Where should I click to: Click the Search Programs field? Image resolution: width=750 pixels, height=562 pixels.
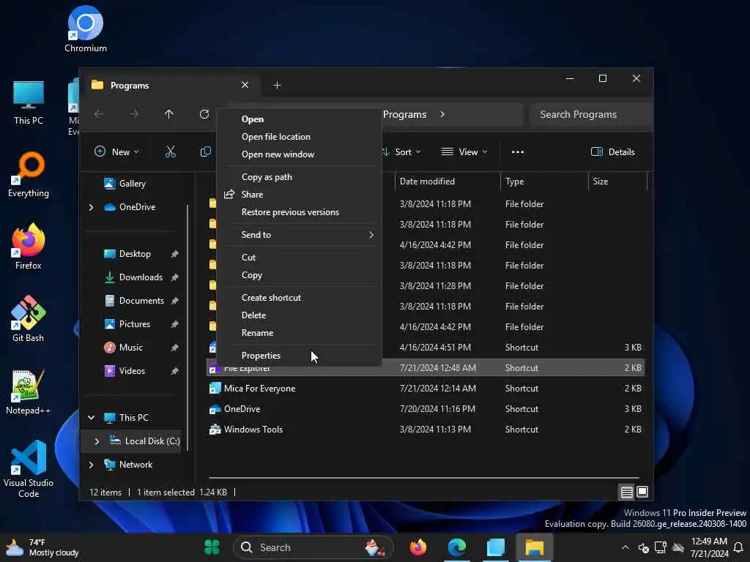tap(591, 114)
